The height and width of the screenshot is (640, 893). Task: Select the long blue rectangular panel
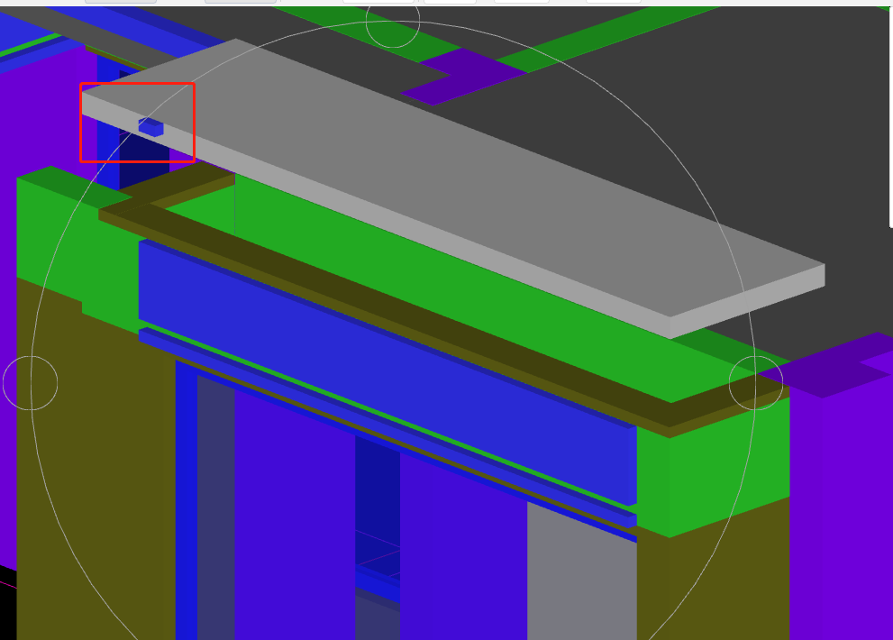(387, 373)
